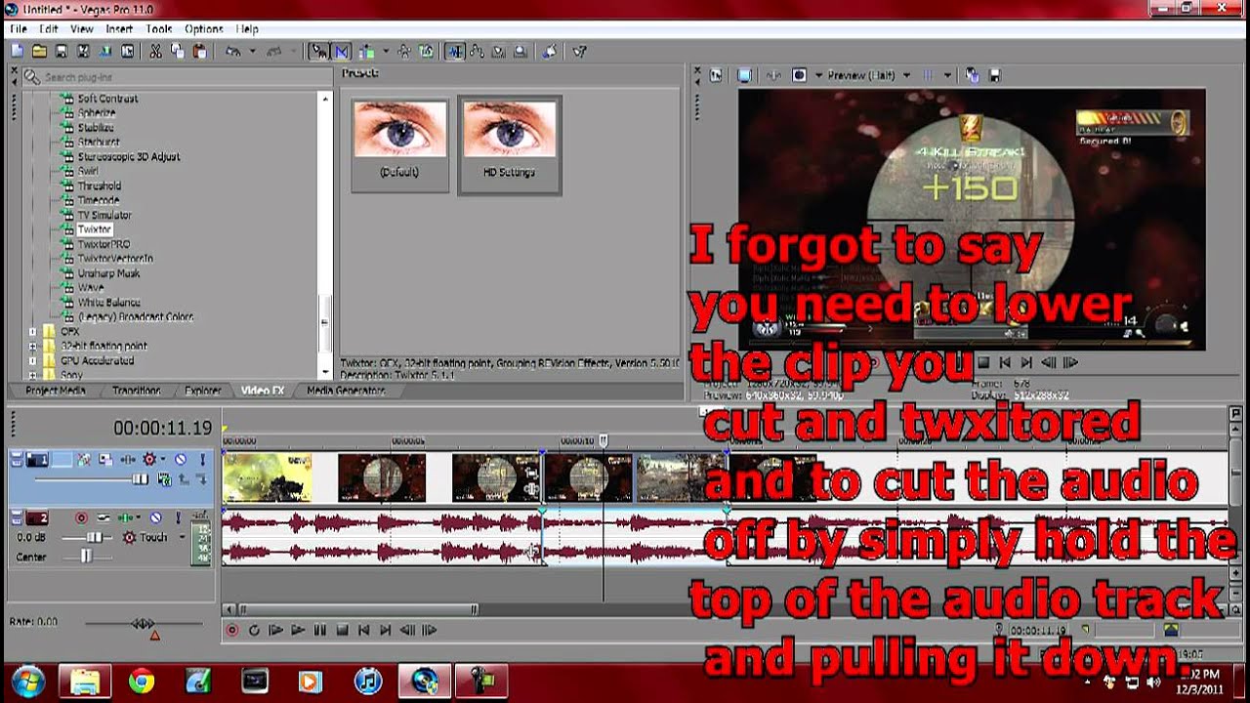Select Soft Contrast in the FX list

107,99
